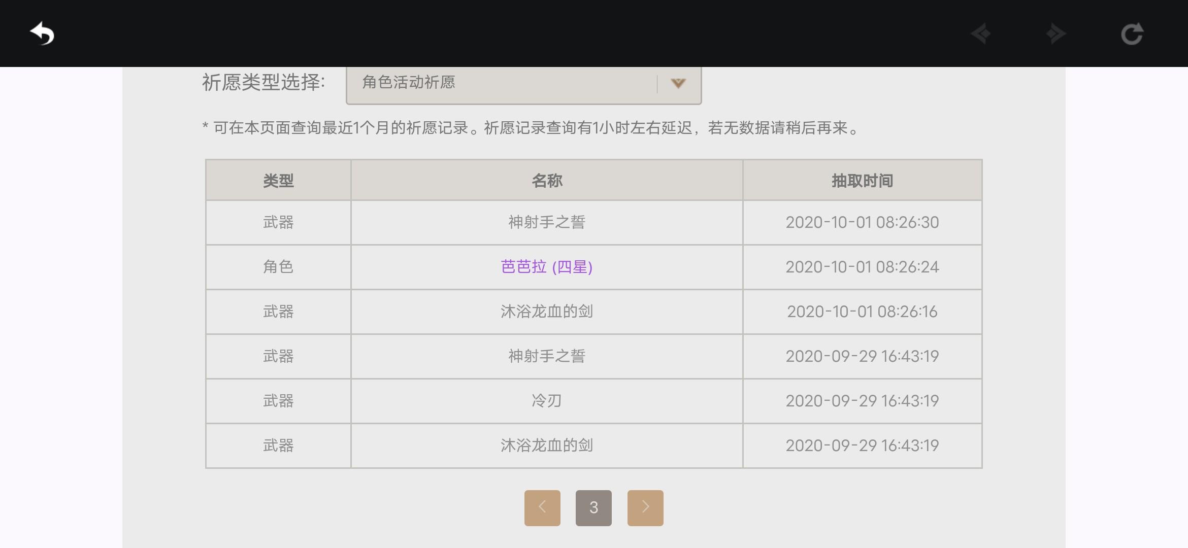The width and height of the screenshot is (1188, 548).
Task: Open the wish type dropdown arrow
Action: pyautogui.click(x=678, y=83)
